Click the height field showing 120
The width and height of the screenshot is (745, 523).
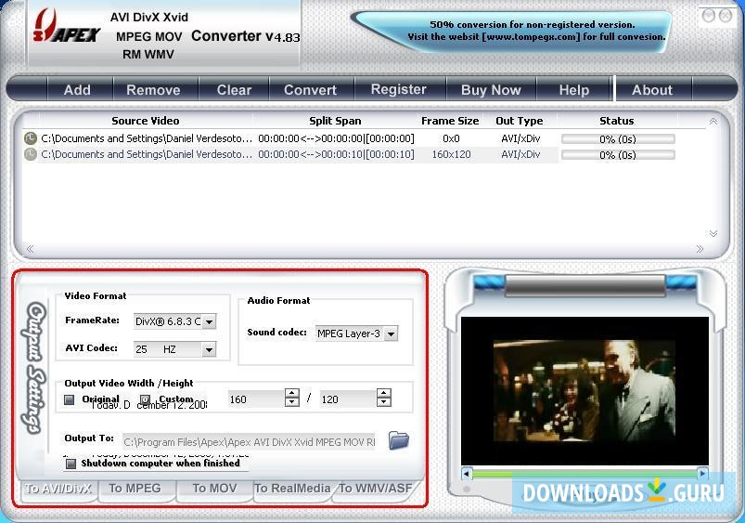pos(347,399)
